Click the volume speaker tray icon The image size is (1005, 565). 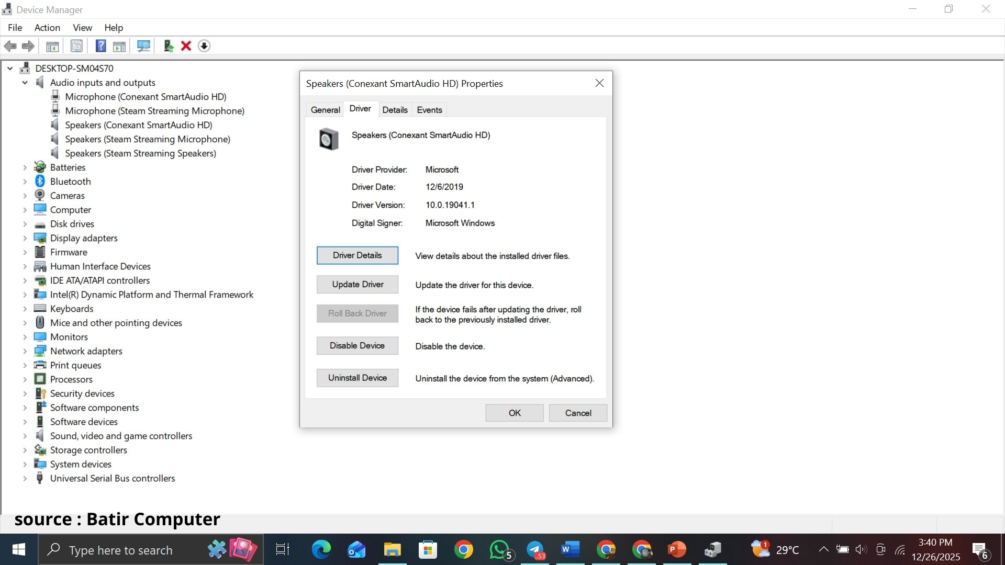[x=861, y=549]
